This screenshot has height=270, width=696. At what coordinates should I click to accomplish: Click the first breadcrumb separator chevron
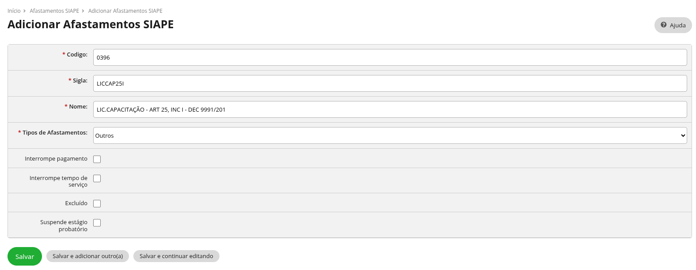click(25, 11)
